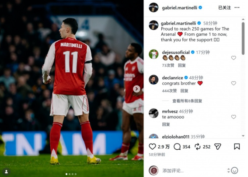The image size is (248, 177).
Task: Open more options three-dot menu
Action: 237,7
